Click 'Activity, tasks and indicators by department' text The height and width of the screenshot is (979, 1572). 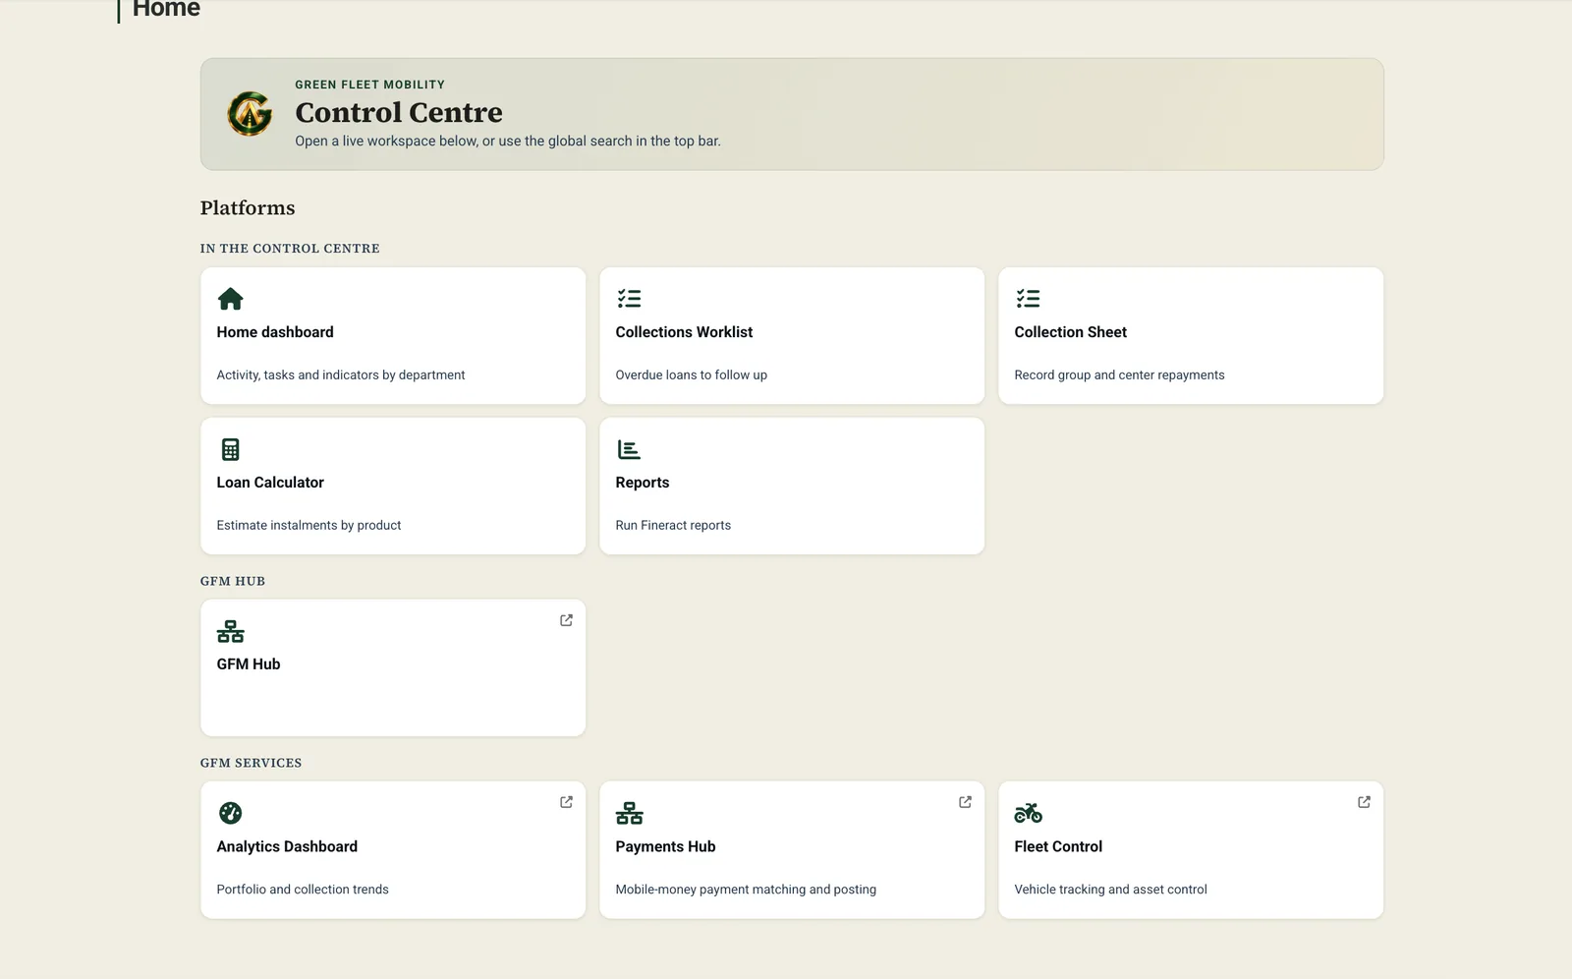(x=341, y=374)
